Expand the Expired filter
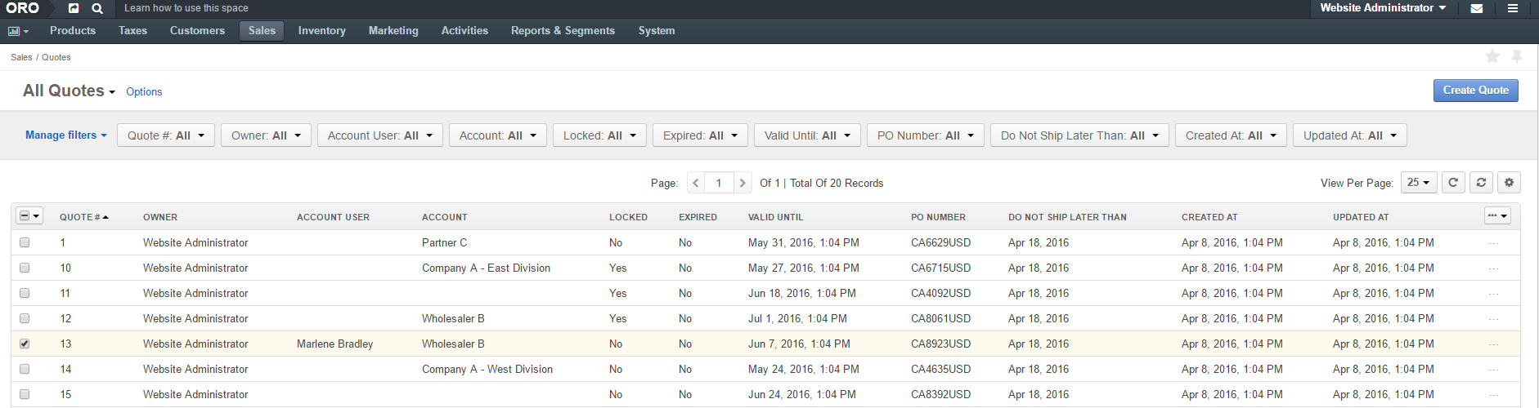This screenshot has width=1539, height=408. click(x=700, y=135)
